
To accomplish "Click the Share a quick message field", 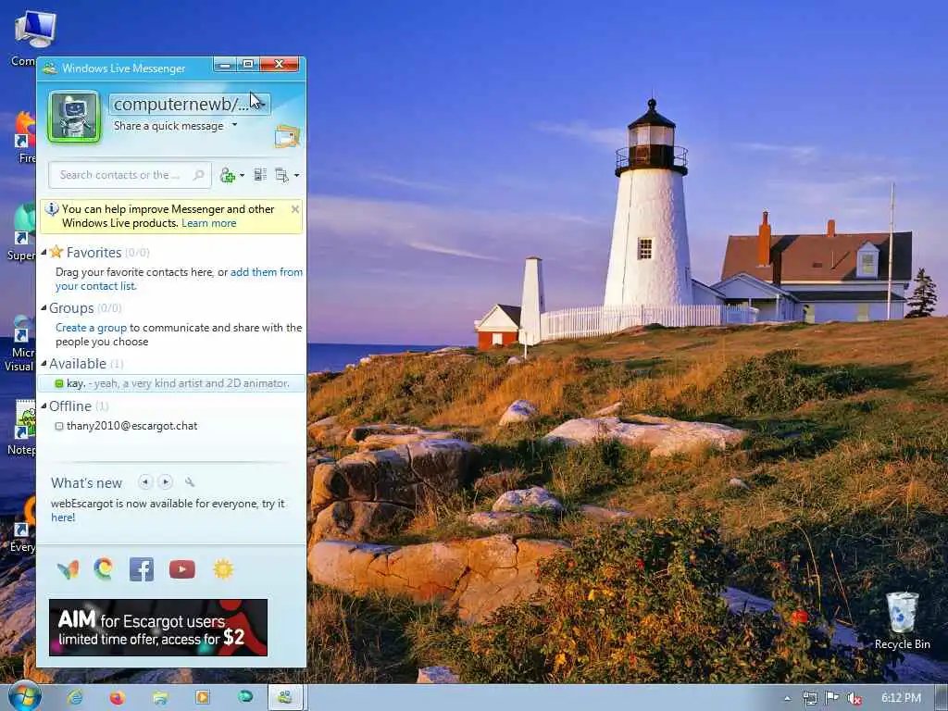I will coord(168,126).
